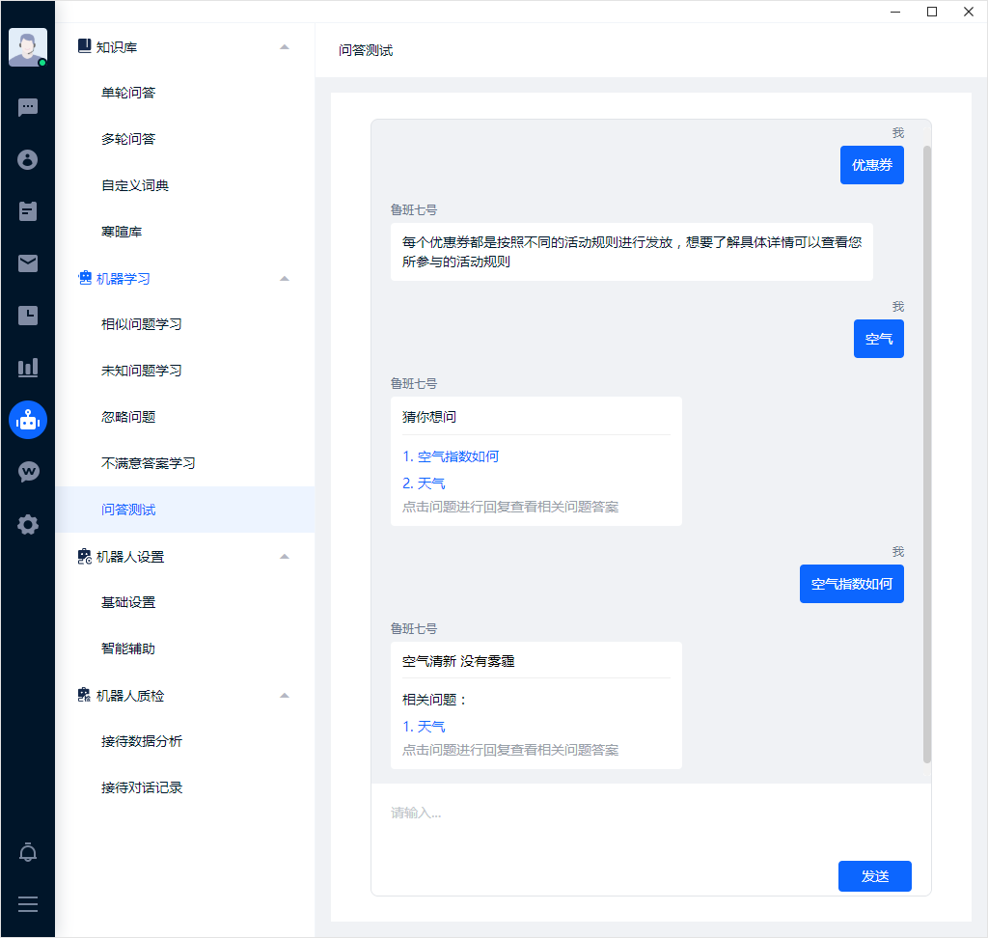Click the chat window vertical scrollbar
The height and width of the screenshot is (938, 988).
pyautogui.click(x=927, y=454)
